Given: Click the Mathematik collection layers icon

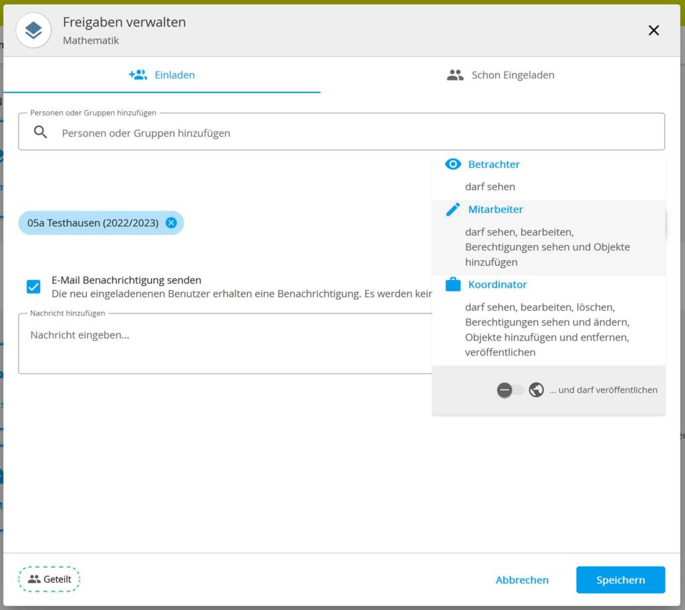Looking at the screenshot, I should pos(33,30).
